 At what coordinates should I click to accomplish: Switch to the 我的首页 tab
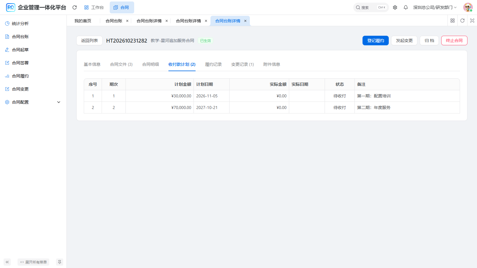(83, 21)
